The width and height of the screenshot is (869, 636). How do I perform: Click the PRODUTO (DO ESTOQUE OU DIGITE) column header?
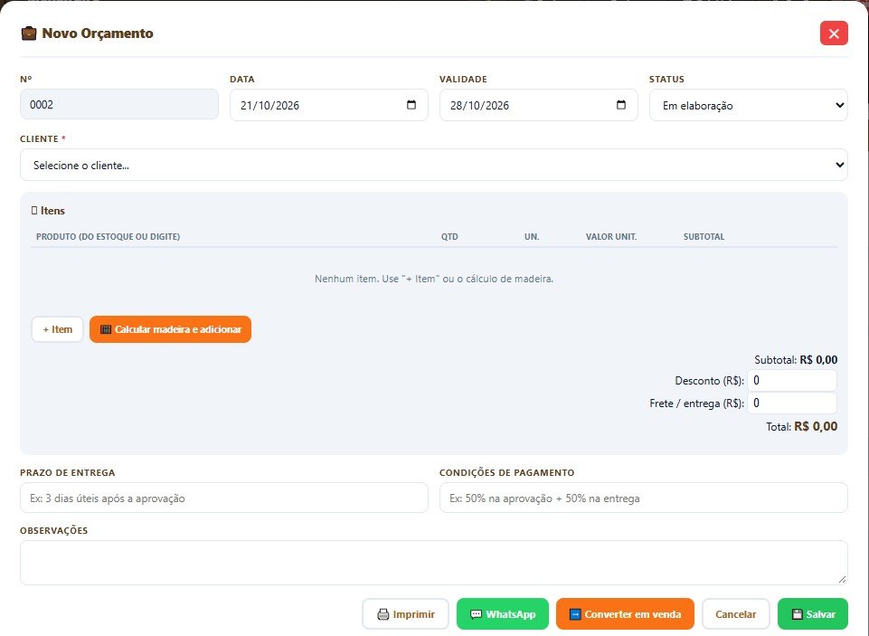[109, 237]
